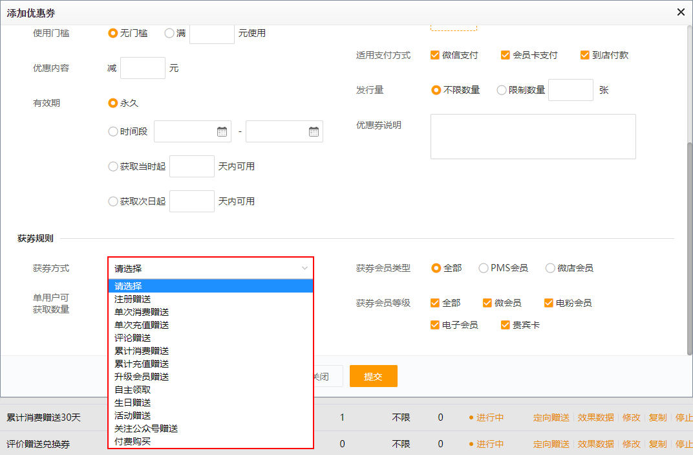The width and height of the screenshot is (693, 455).
Task: Select PMS会员 member type
Action: [x=484, y=268]
